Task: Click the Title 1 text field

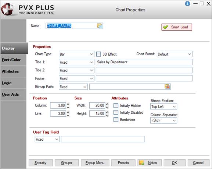Action: tap(144, 62)
